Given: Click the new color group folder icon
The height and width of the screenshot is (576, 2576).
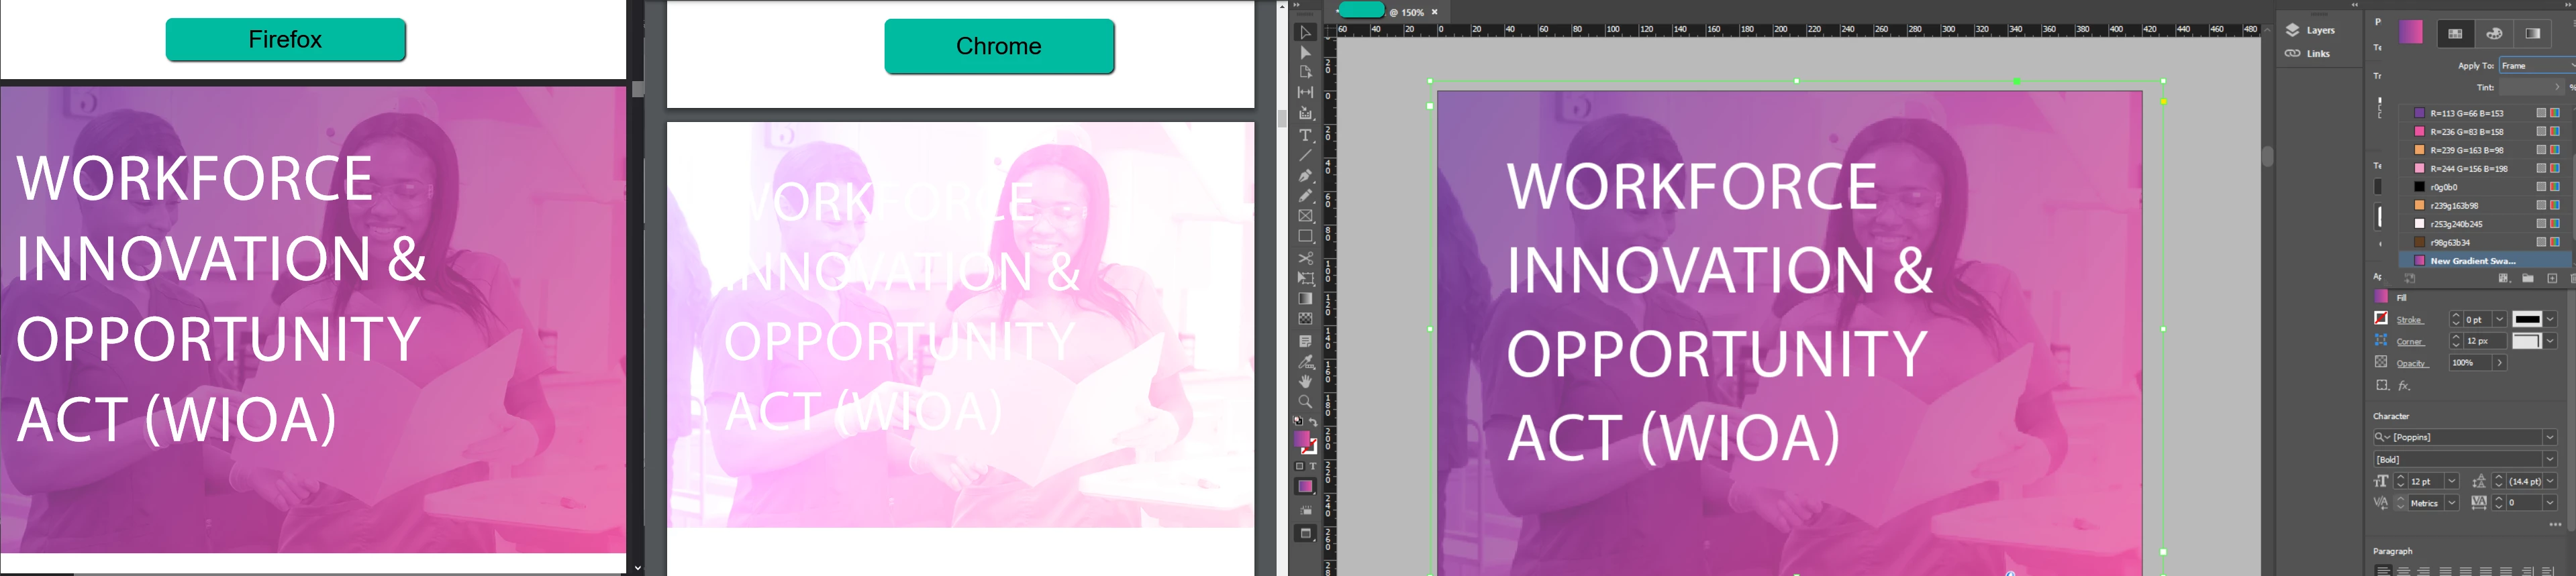Looking at the screenshot, I should pyautogui.click(x=2527, y=278).
